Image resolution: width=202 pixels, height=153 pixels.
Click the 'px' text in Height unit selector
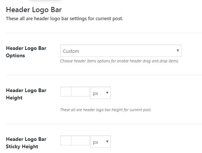(x=96, y=94)
